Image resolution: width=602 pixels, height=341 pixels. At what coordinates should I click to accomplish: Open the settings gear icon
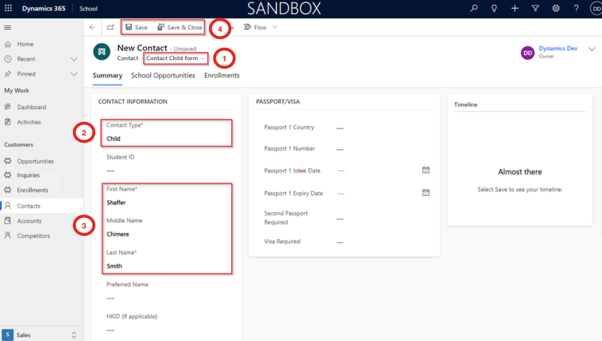coord(556,8)
